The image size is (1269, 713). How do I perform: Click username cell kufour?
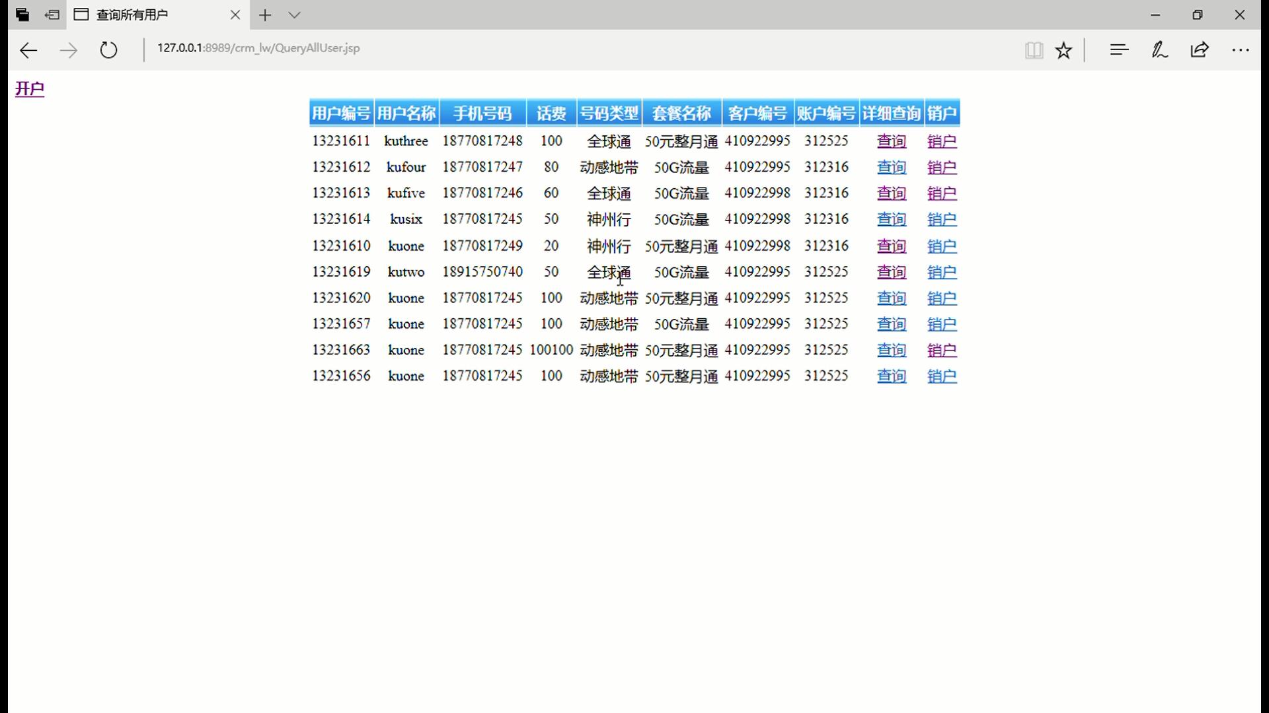click(406, 167)
